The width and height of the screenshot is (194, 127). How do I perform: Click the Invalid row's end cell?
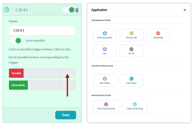tap(68, 73)
